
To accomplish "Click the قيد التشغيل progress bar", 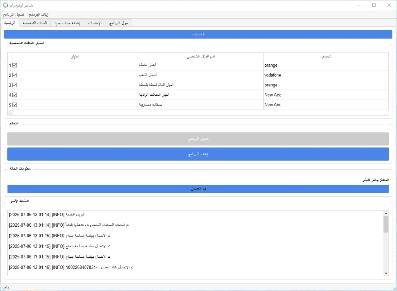I will click(198, 189).
